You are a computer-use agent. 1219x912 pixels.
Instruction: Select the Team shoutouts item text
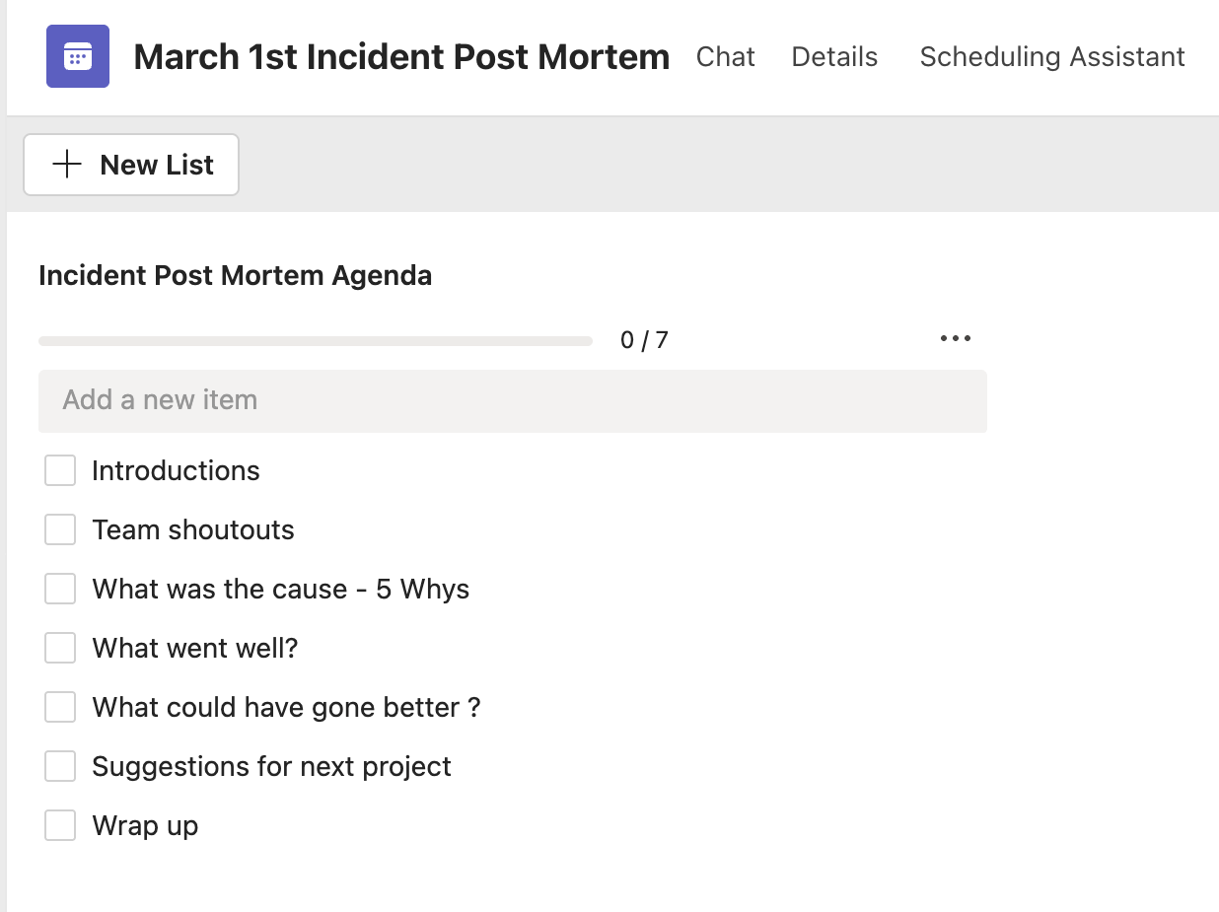[192, 529]
